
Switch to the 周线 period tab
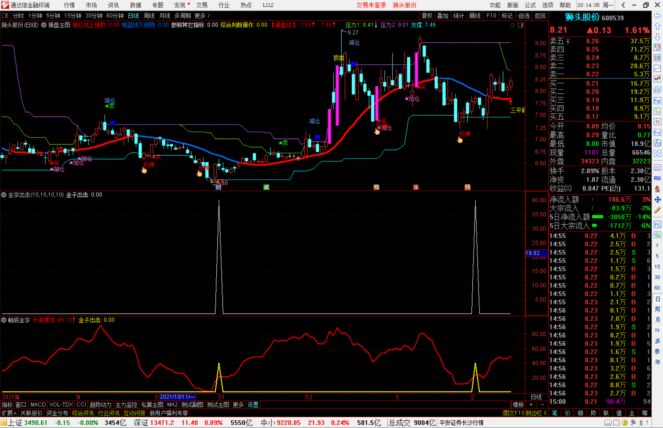149,16
